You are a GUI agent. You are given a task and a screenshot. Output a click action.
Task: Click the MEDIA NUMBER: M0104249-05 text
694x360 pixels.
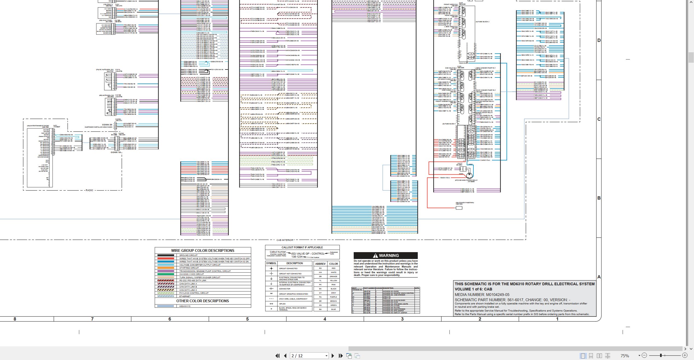(x=482, y=295)
